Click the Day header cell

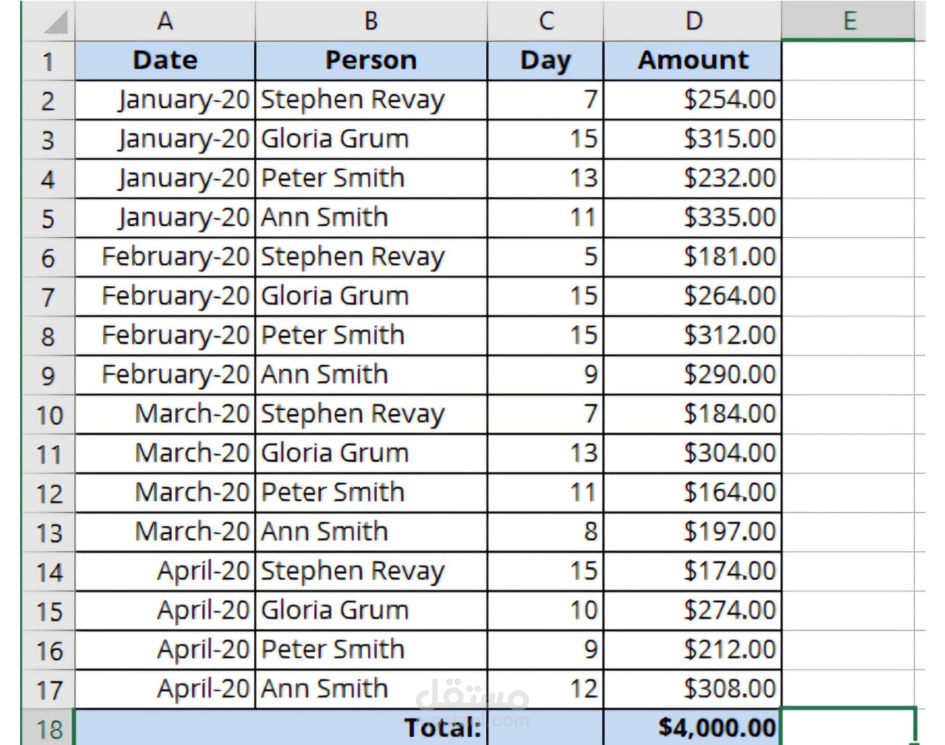pyautogui.click(x=545, y=61)
